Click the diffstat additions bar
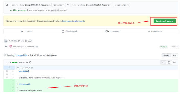This screenshot has width=184, height=96. click(x=15, y=62)
